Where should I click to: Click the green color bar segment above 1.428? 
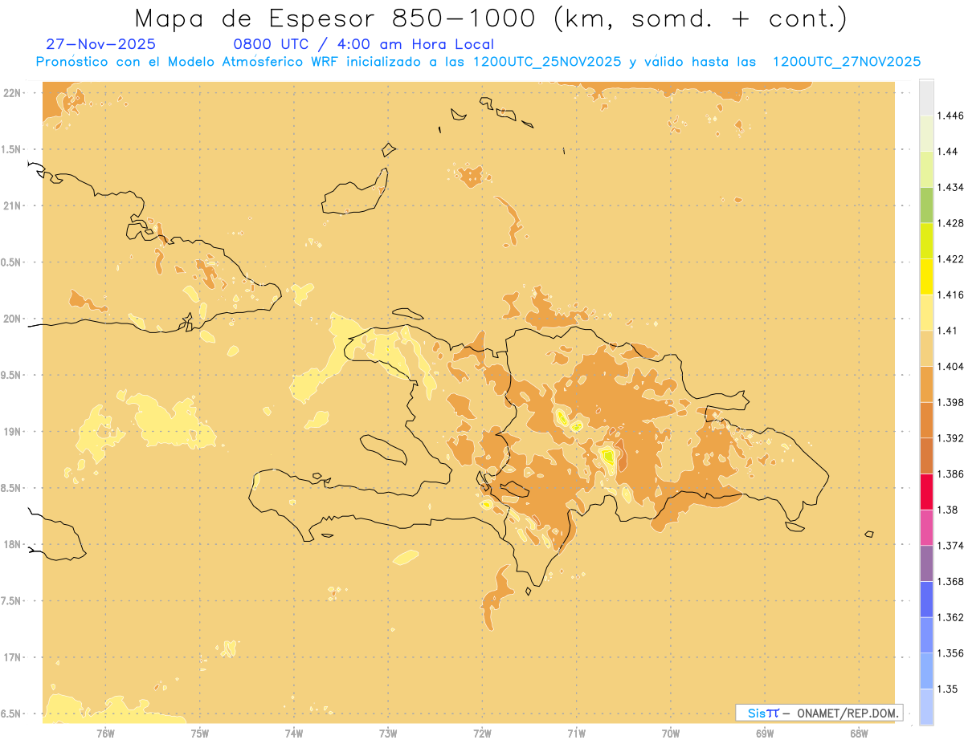click(x=926, y=205)
